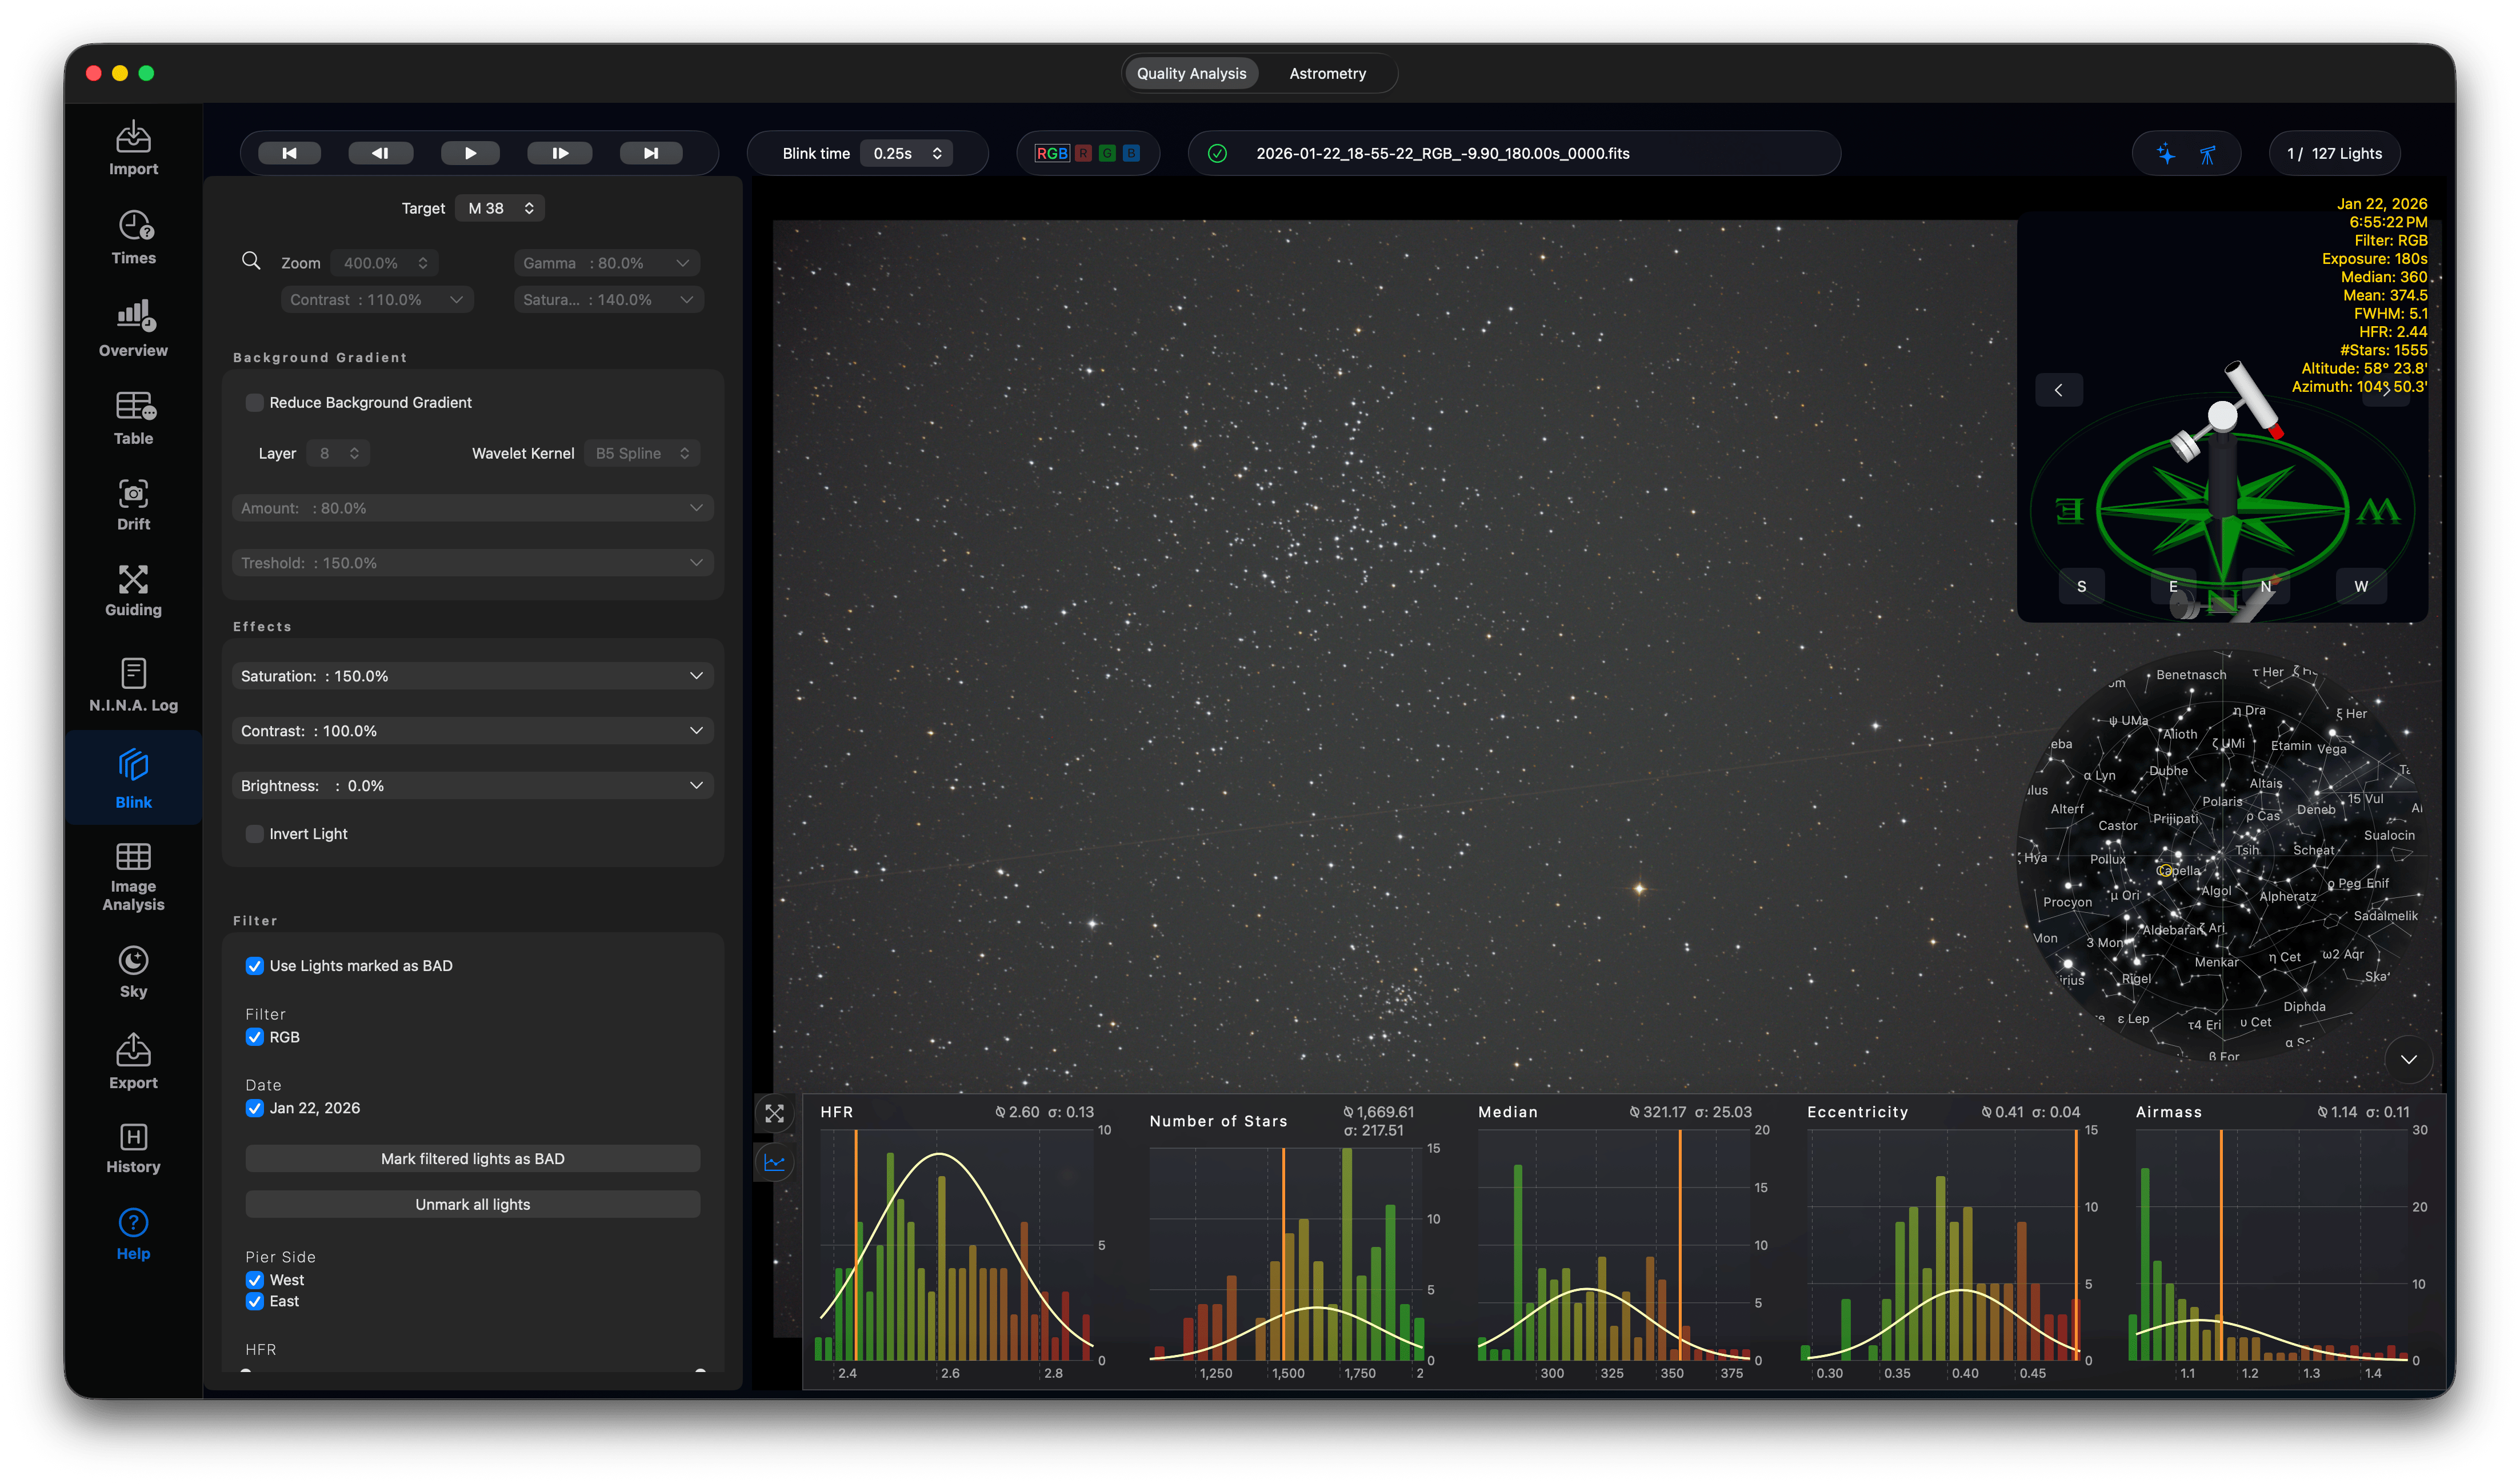Click the FITS file name field

1515,153
